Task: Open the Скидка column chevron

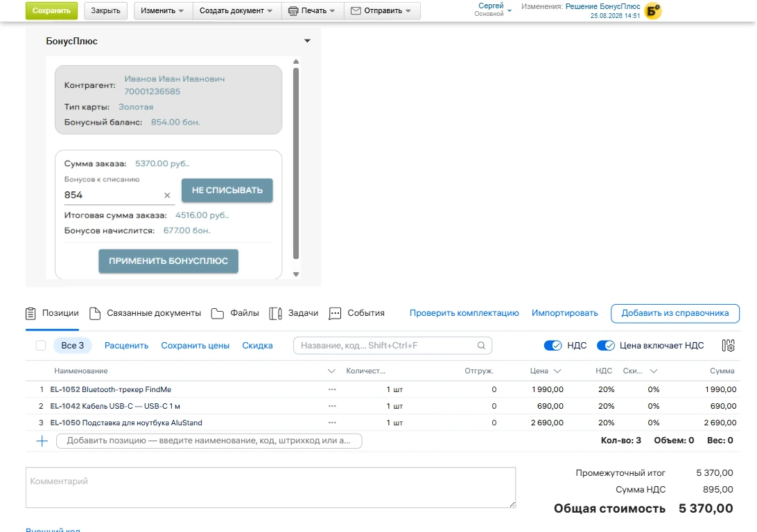Action: tap(654, 371)
